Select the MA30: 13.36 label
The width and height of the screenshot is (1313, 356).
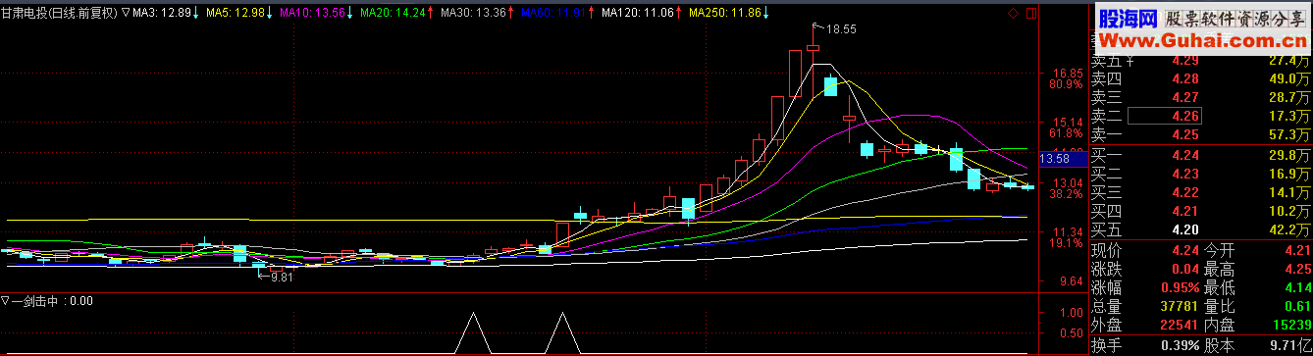pos(474,13)
